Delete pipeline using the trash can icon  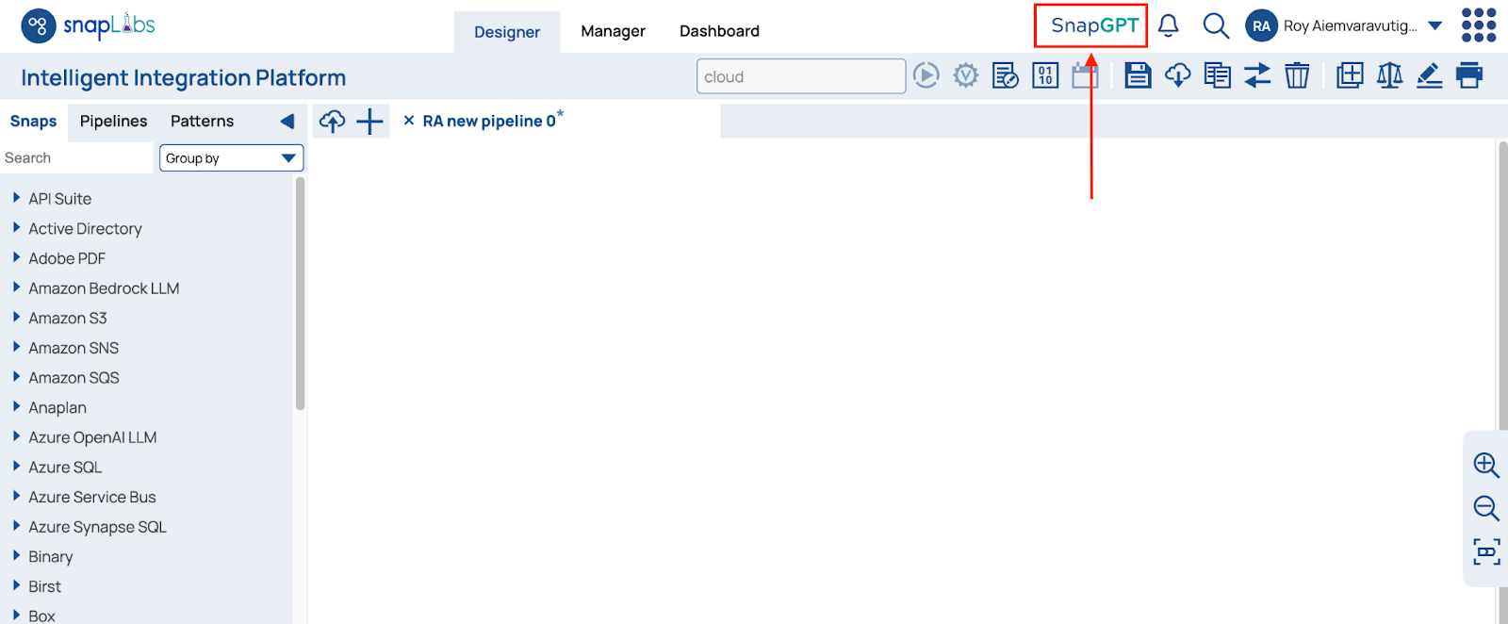[x=1297, y=75]
